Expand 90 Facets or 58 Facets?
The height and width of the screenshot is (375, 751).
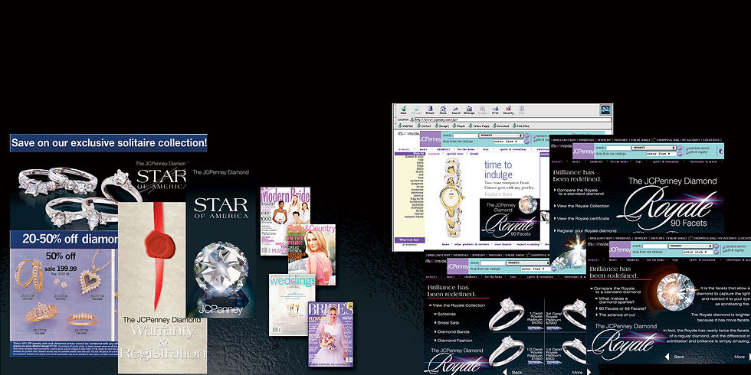[x=622, y=308]
